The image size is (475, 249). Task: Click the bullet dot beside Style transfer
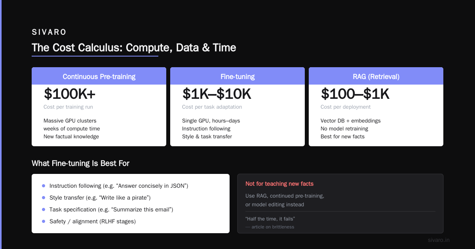click(x=44, y=198)
